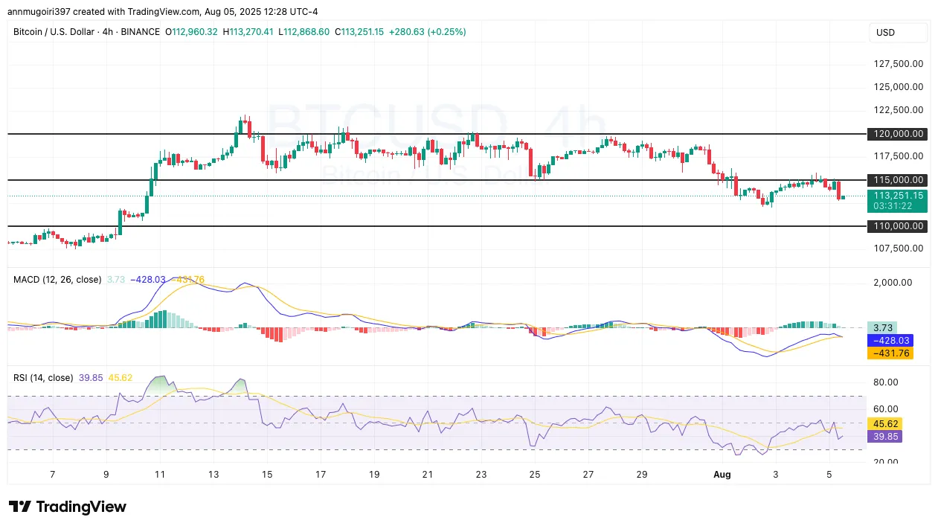Click the 110,000.00 price level label

[896, 226]
